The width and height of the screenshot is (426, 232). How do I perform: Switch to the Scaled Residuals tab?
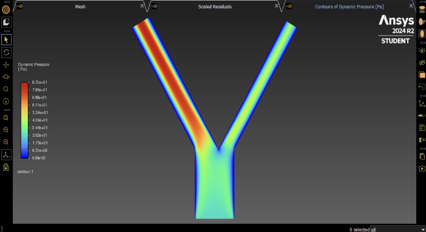pos(215,6)
